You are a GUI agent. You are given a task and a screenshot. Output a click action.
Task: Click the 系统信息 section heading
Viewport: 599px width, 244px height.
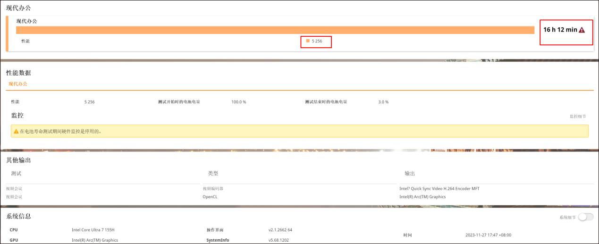point(18,216)
